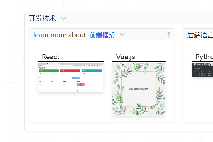Image resolution: width=213 pixels, height=142 pixels.
Task: Click the 开发技术 section title
Action: 42,18
